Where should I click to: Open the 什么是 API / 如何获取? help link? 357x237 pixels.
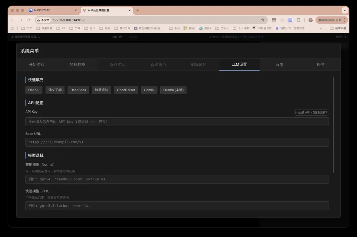pos(311,113)
